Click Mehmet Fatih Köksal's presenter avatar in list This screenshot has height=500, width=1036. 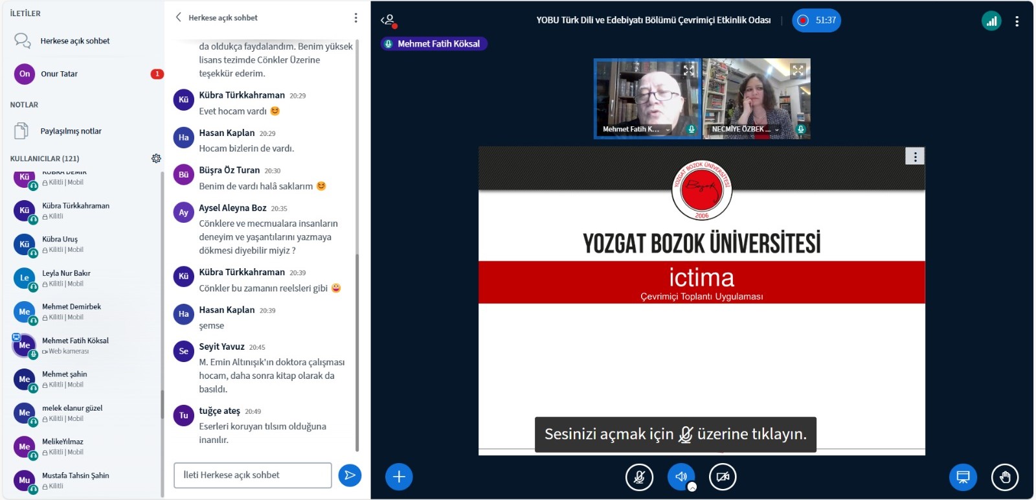point(25,345)
